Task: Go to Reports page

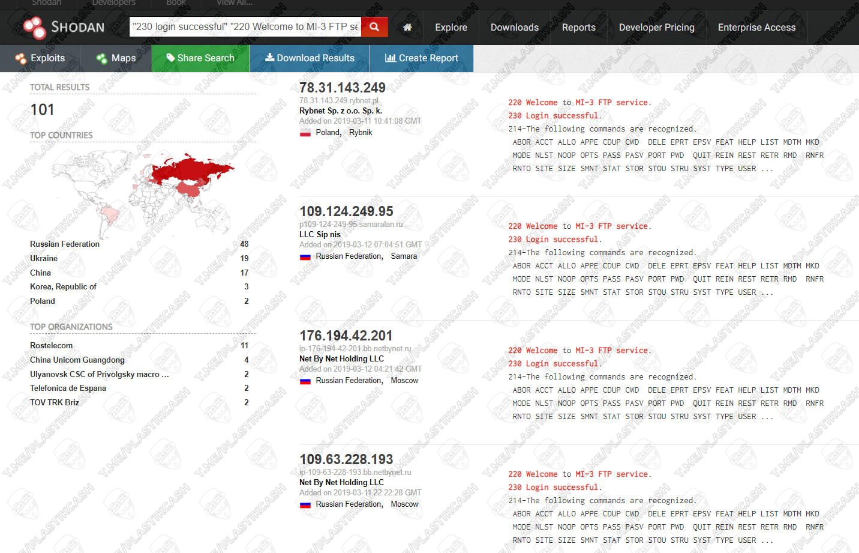Action: (x=578, y=28)
